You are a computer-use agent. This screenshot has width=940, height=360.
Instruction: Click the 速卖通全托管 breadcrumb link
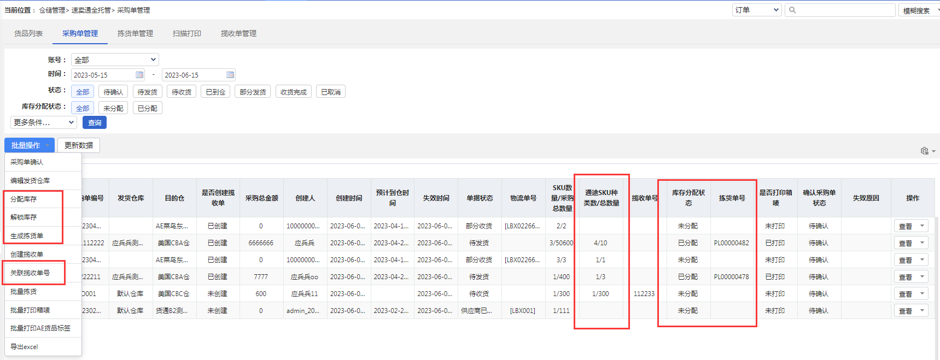[91, 10]
